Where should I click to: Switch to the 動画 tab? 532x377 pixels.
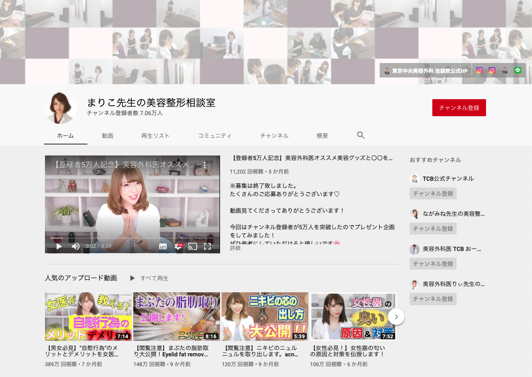[107, 136]
